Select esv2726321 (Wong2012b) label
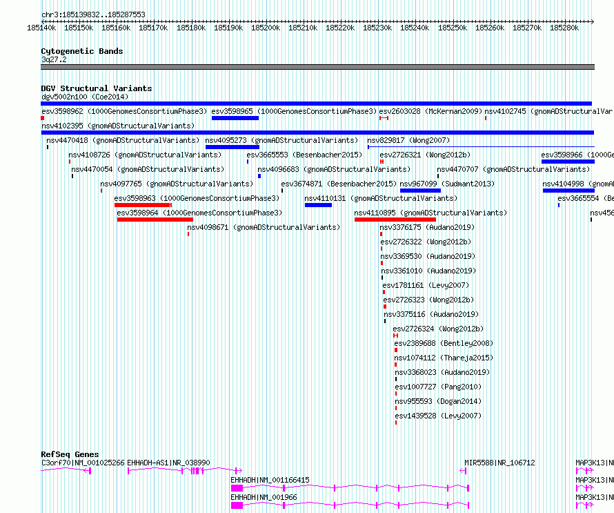614x513 pixels. coord(425,155)
